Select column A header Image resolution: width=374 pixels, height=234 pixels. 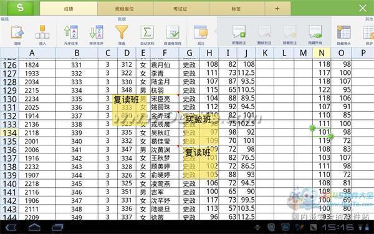click(37, 53)
